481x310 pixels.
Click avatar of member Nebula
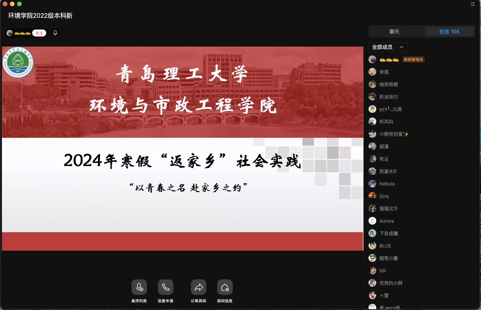pos(372,184)
